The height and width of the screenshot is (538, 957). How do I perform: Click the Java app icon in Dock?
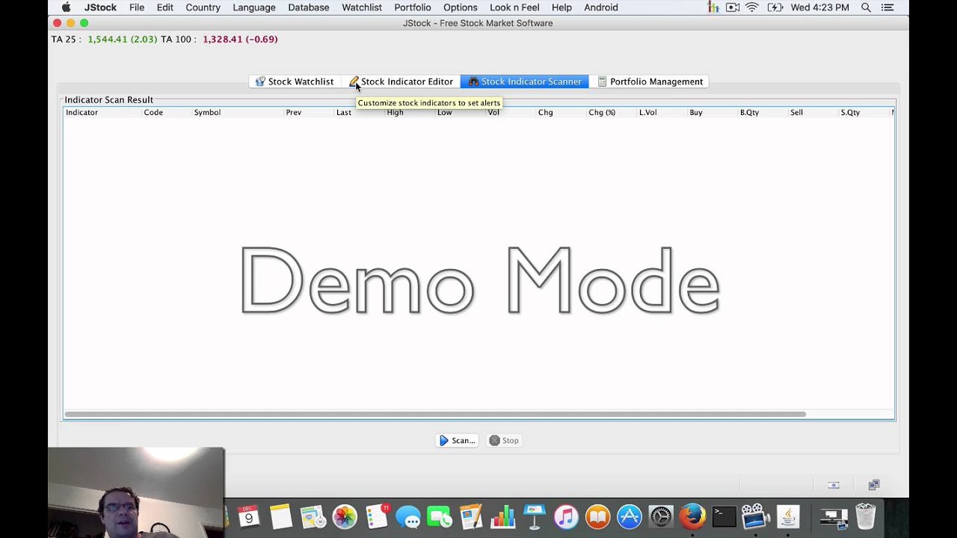788,516
